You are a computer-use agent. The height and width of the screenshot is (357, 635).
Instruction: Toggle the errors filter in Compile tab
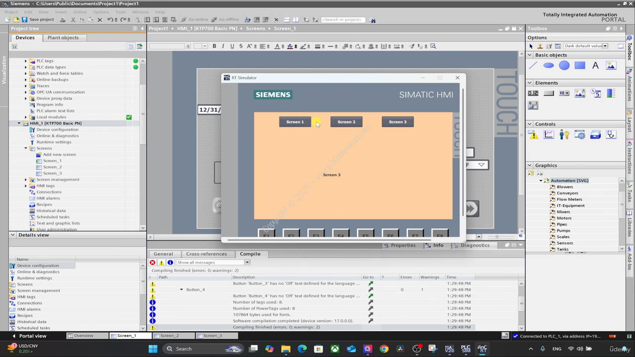[x=152, y=262]
